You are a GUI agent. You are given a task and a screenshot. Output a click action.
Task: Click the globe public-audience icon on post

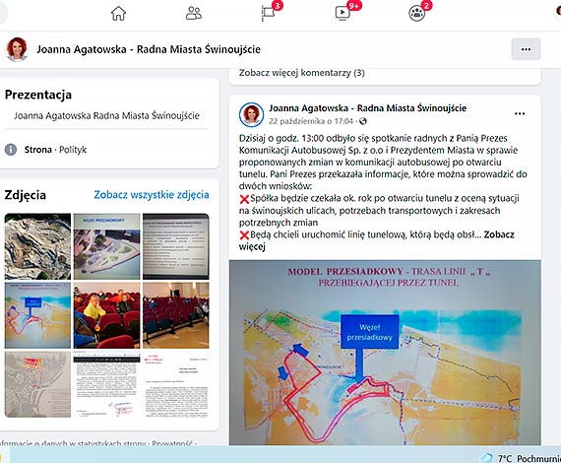click(363, 121)
